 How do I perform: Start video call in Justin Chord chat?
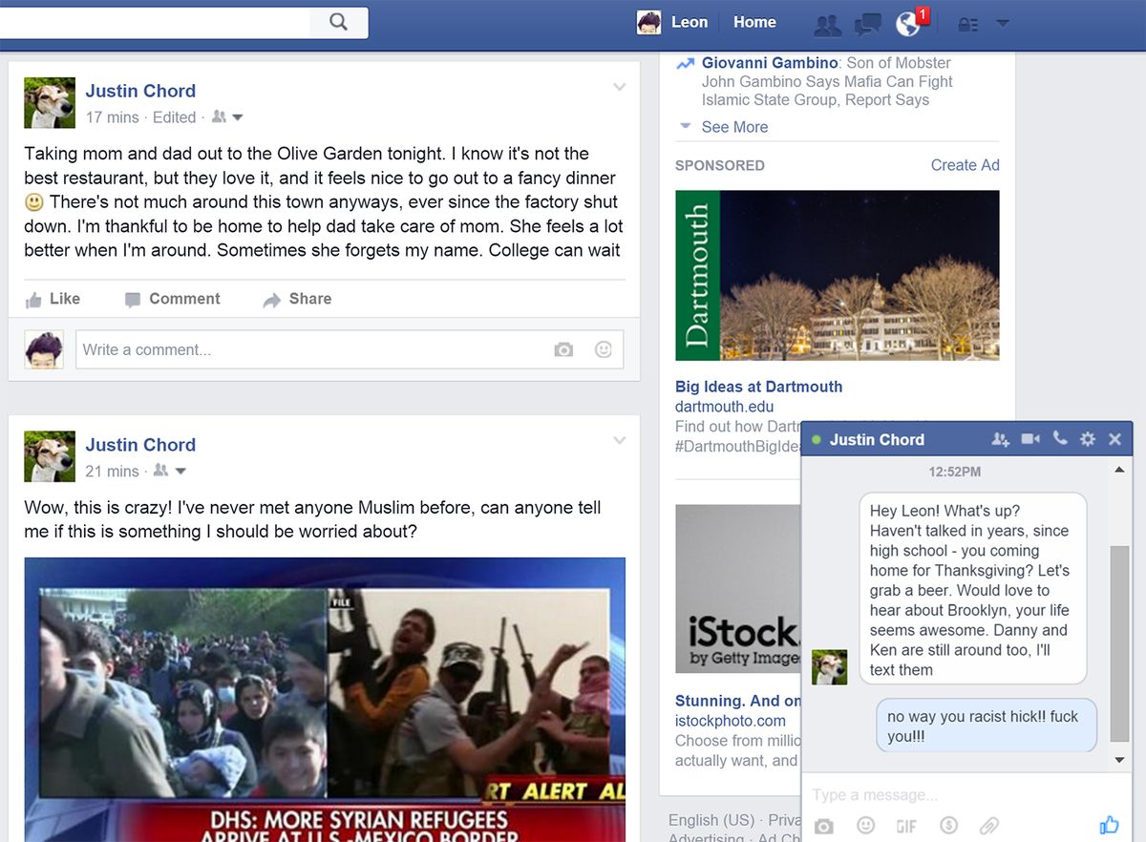pos(1030,439)
